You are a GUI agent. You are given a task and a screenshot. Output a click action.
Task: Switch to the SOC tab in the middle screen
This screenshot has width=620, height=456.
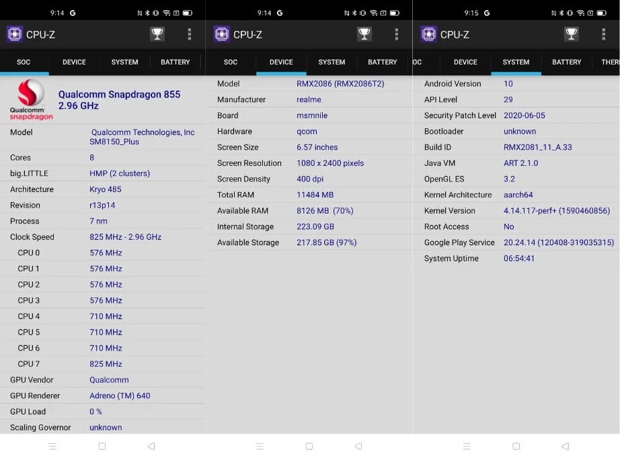coord(231,62)
